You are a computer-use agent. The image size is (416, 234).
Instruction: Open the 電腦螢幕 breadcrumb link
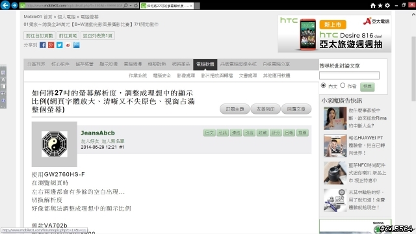pyautogui.click(x=90, y=17)
